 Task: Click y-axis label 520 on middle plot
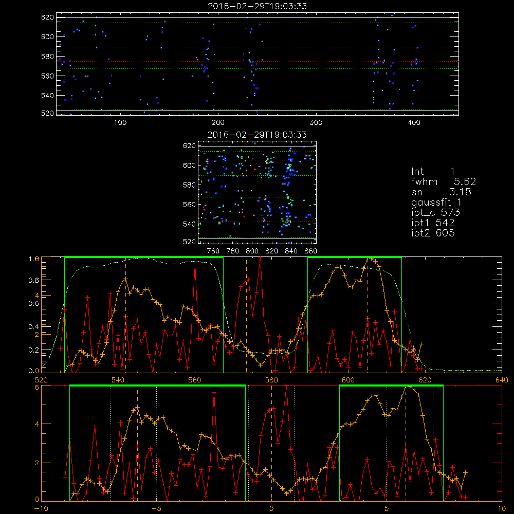[x=189, y=242]
